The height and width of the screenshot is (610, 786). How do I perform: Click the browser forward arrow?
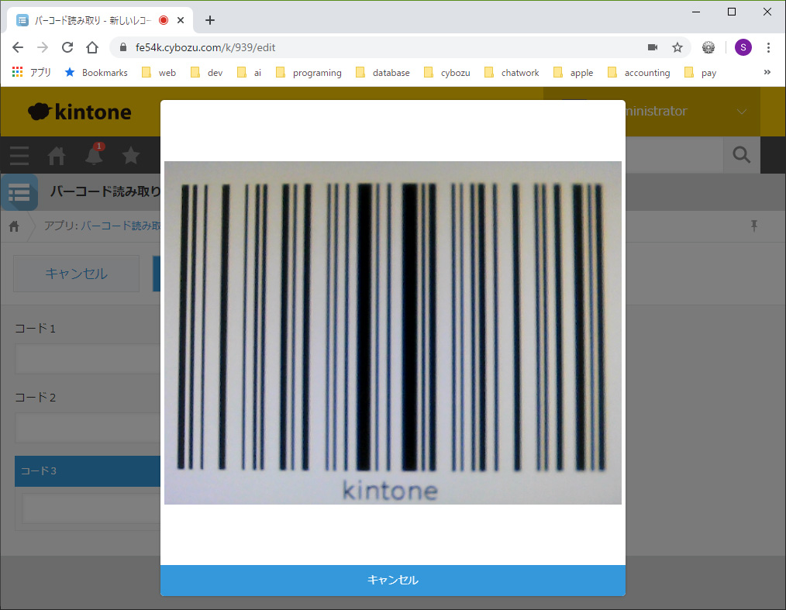point(43,47)
